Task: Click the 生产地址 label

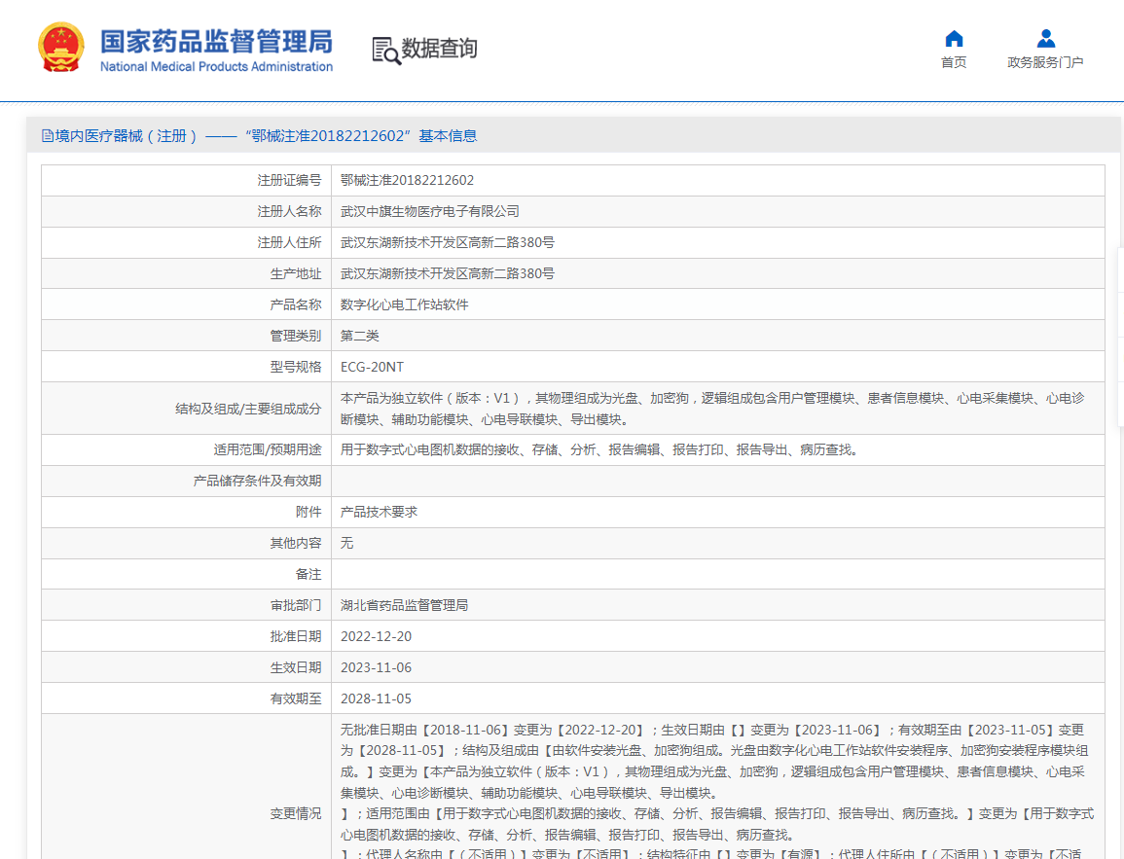Action: pyautogui.click(x=296, y=273)
